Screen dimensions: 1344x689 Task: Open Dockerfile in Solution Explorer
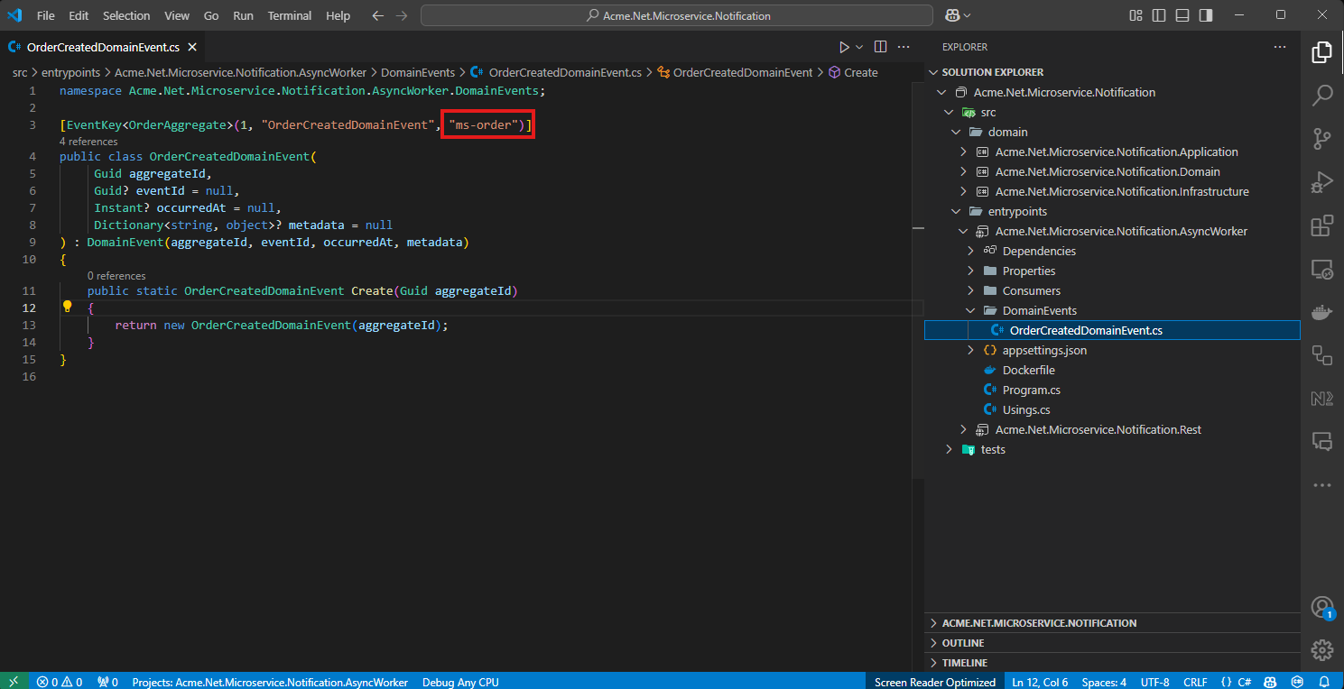1028,370
